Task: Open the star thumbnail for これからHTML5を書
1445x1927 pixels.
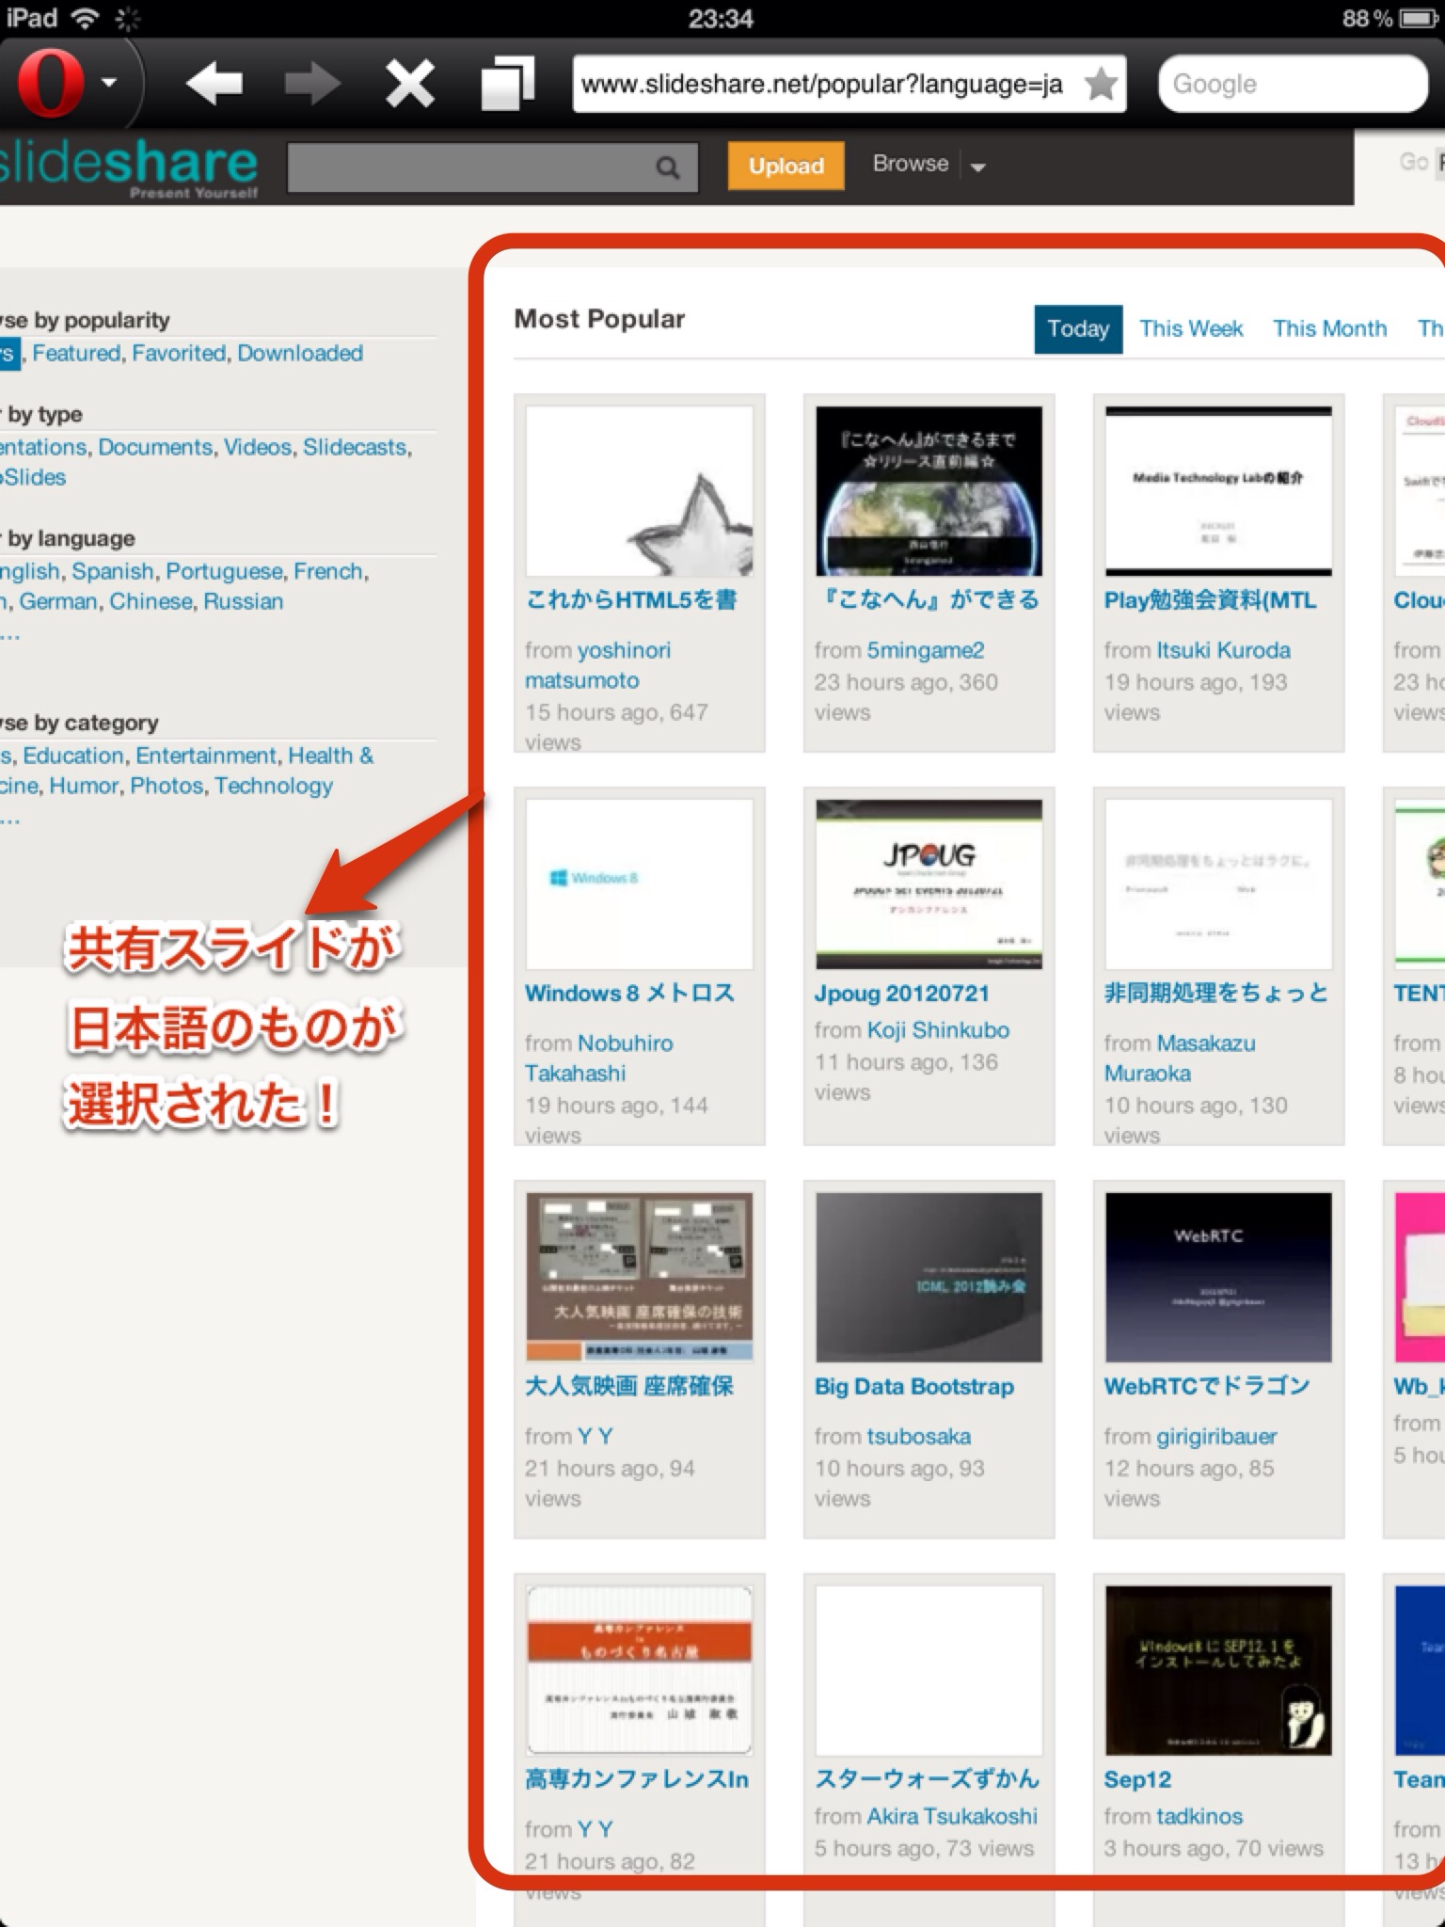Action: 640,491
